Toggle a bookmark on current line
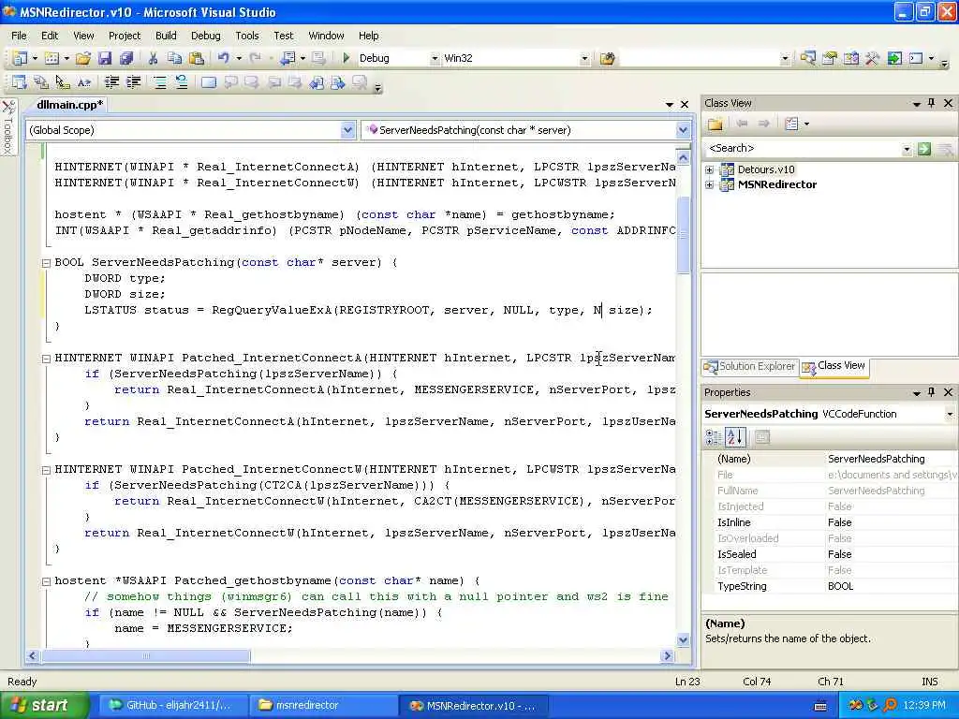 point(209,82)
